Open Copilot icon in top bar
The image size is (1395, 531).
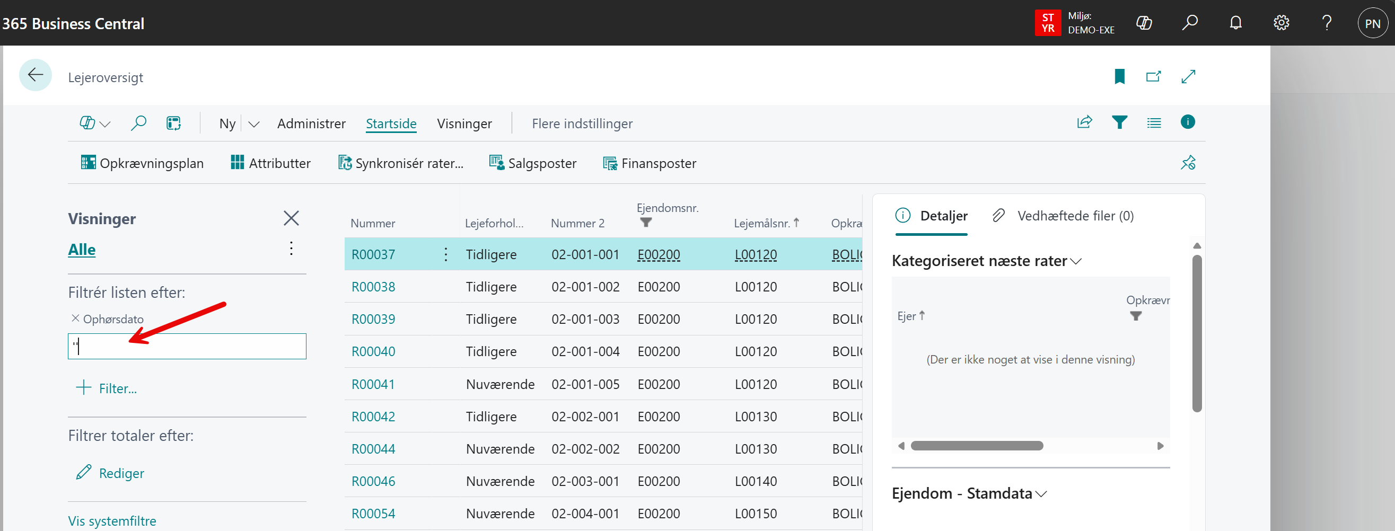[x=1144, y=23]
